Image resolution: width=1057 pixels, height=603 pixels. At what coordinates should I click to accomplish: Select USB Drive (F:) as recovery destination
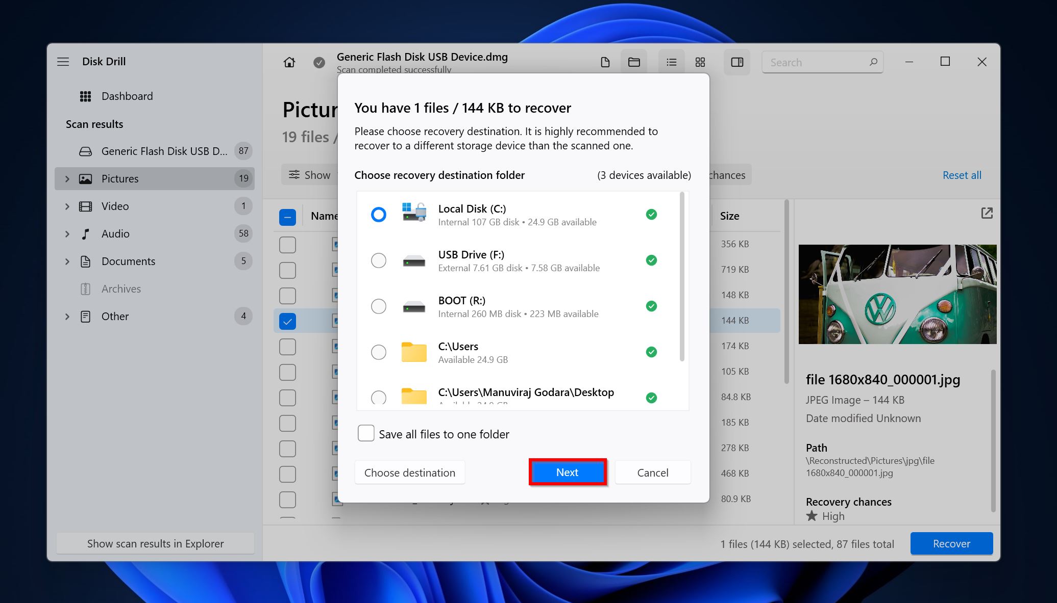coord(378,259)
